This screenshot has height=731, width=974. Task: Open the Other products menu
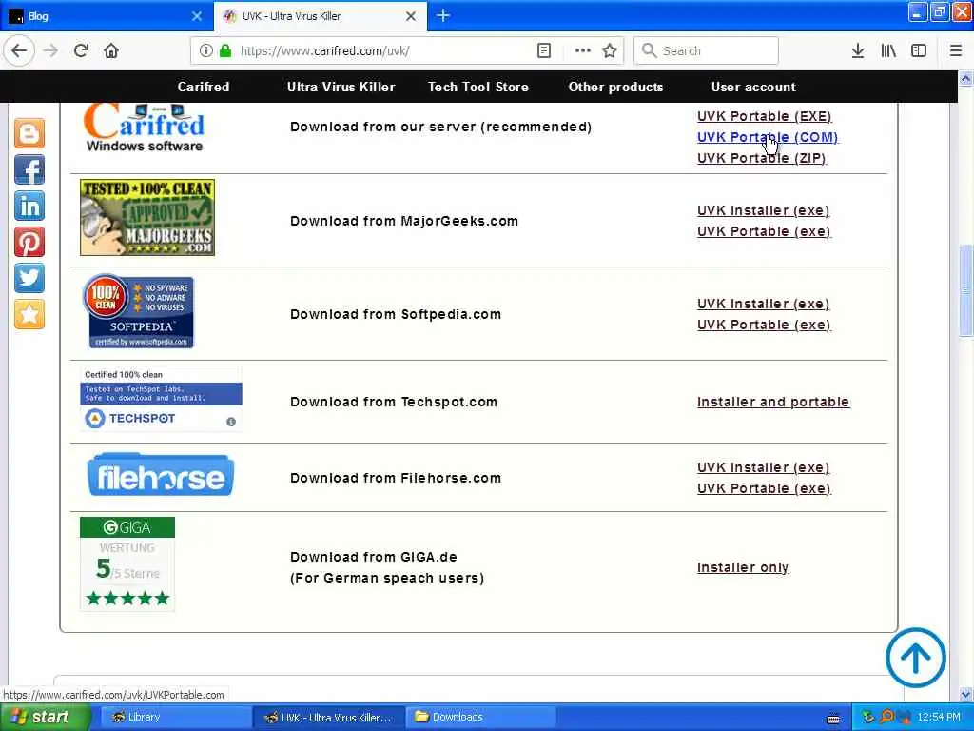pos(615,87)
